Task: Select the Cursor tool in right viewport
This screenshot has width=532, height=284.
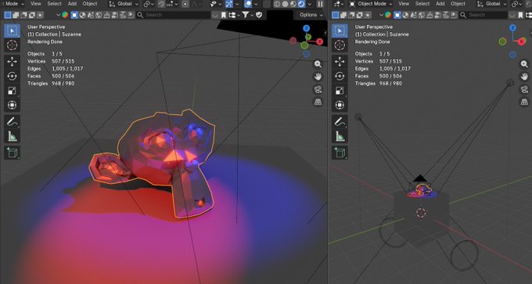Action: (340, 45)
